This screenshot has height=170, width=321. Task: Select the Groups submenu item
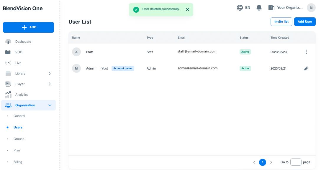pyautogui.click(x=19, y=139)
